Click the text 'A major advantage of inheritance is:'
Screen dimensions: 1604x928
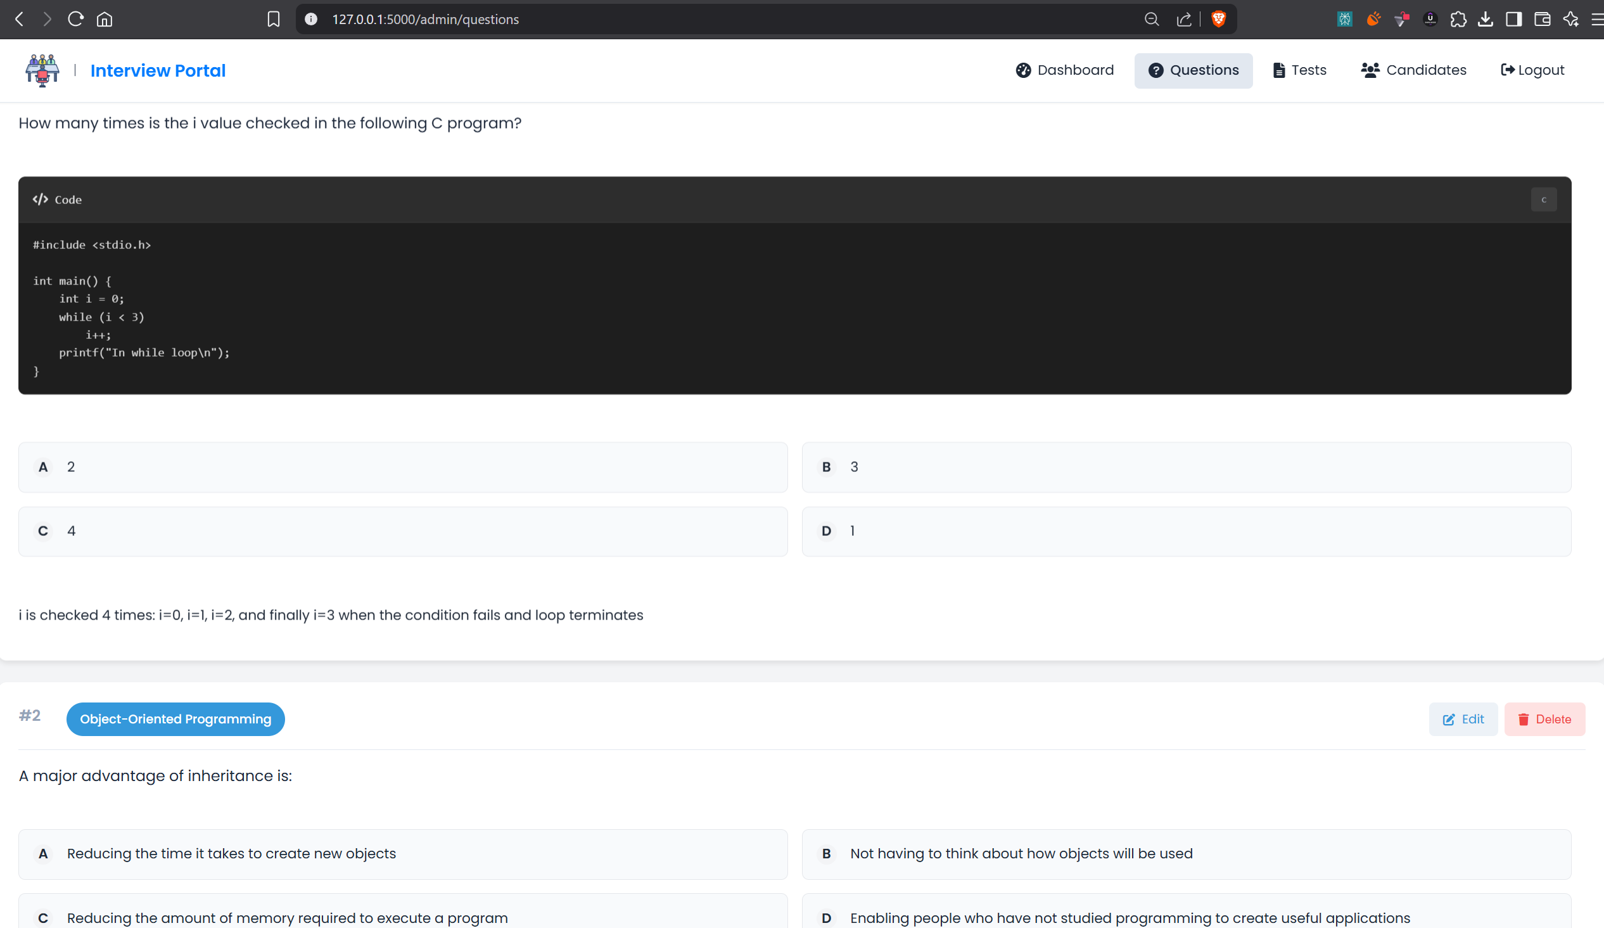[x=155, y=776]
